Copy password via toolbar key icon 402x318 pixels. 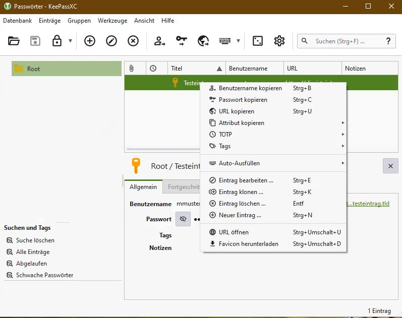[x=182, y=41]
